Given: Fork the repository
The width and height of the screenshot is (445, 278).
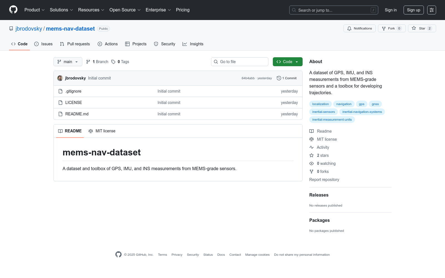Looking at the screenshot, I should click(392, 28).
